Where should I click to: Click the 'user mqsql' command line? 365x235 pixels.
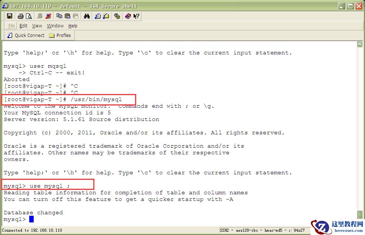[x=35, y=66]
